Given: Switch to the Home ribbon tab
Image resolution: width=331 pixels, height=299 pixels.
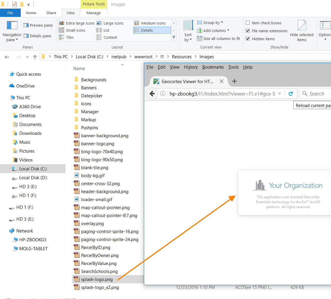Looking at the screenshot, I should point(31,13).
